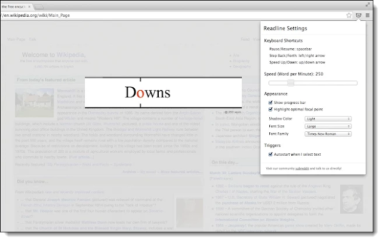Image resolution: width=382 pixels, height=241 pixels.
Task: Uncheck Autostart when I select text
Action: 270,154
